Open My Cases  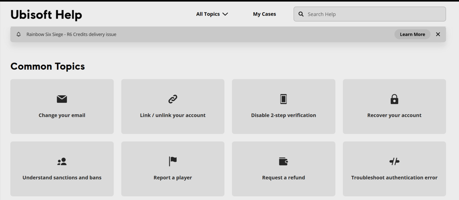[264, 14]
